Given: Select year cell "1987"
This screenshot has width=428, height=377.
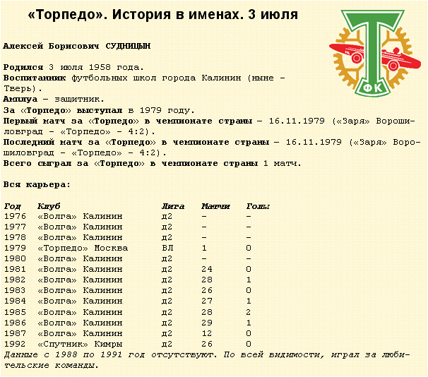Looking at the screenshot, I should point(15,333).
